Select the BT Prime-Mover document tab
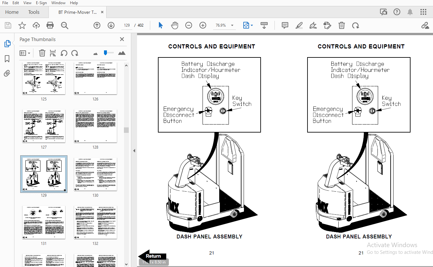Screen dimensions: 433x267 [77, 12]
